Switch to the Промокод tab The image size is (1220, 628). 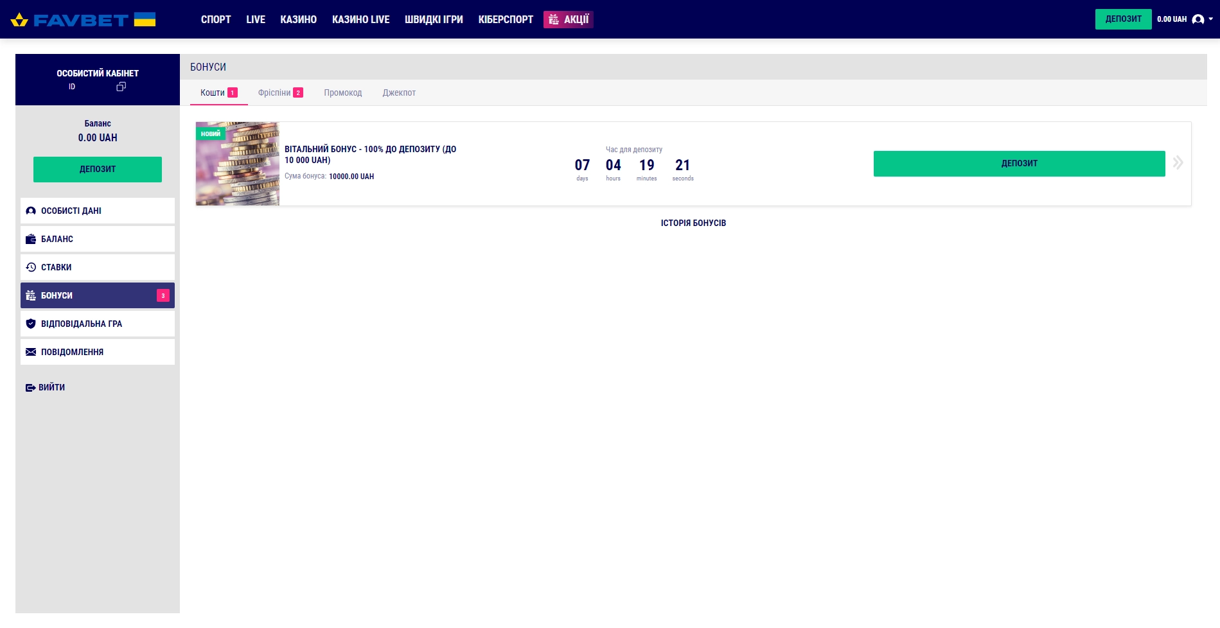(x=342, y=92)
